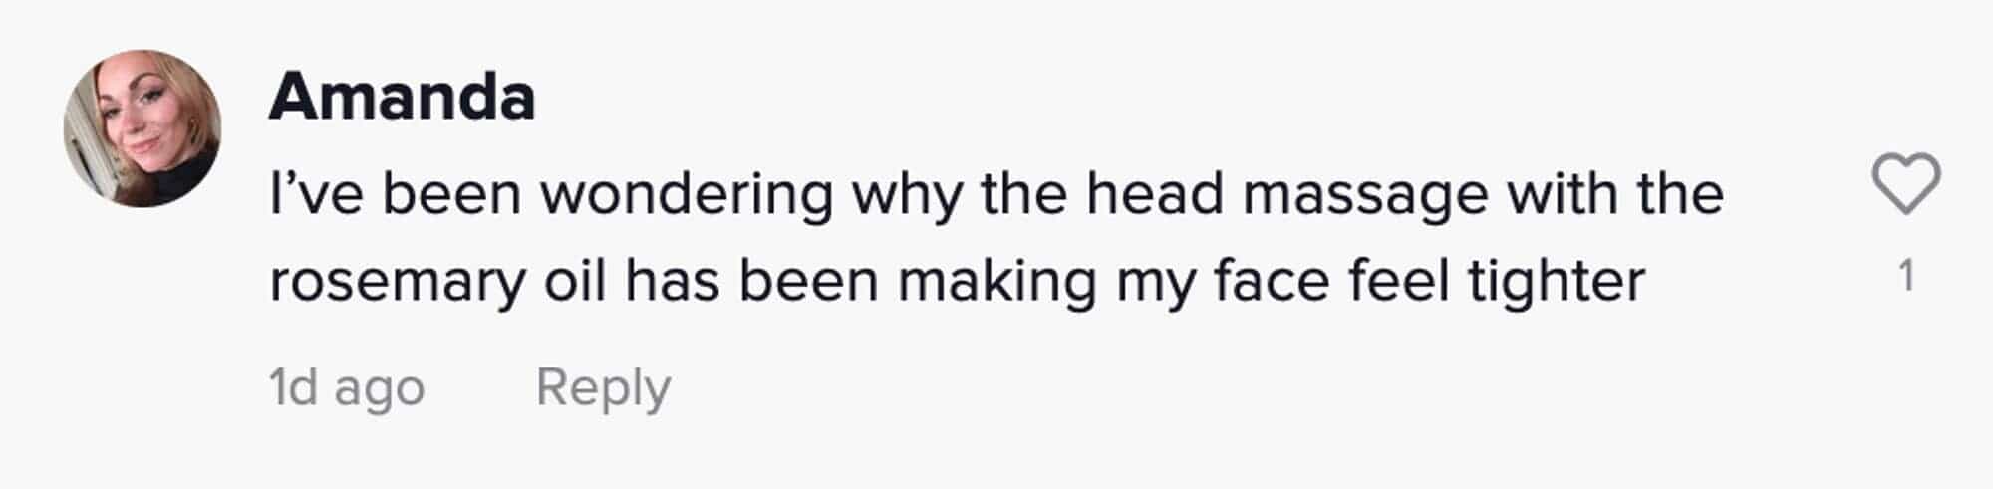This screenshot has height=489, width=1993.
Task: Click the word "feel" in the comment
Action: 1398,281
